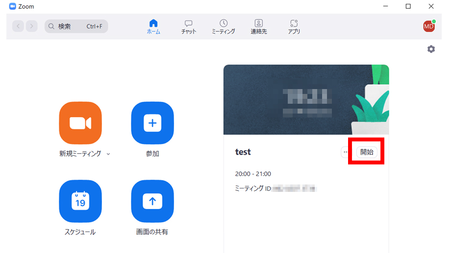Screen dimensions: 452x253
Task: Click the search (検索) field
Action: click(x=76, y=26)
